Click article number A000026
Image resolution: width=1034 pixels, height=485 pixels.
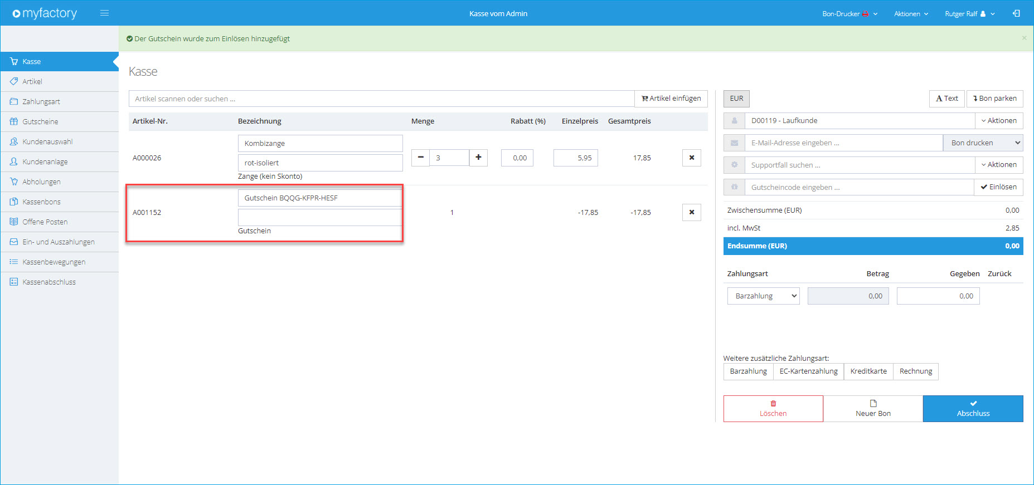pyautogui.click(x=147, y=158)
